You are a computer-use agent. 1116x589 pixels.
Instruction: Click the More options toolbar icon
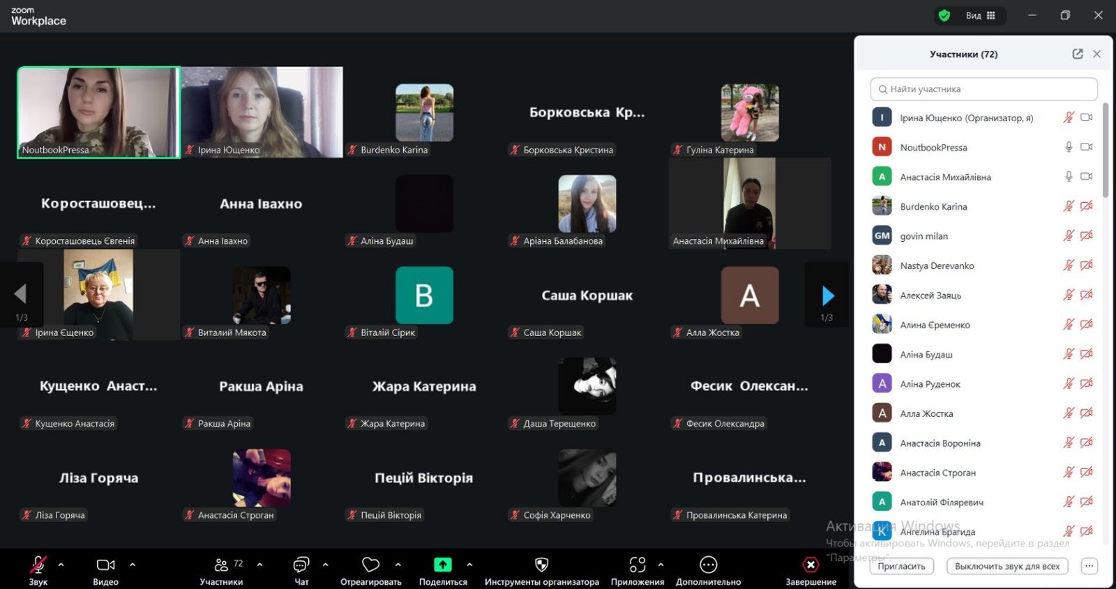point(708,565)
